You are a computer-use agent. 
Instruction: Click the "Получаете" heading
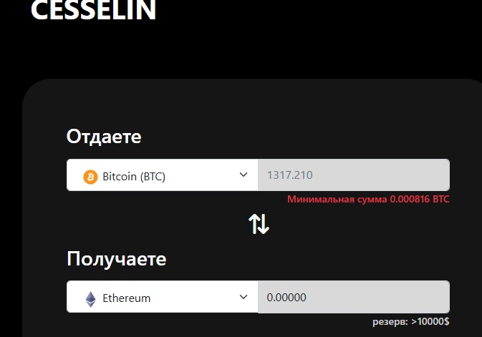coord(117,258)
